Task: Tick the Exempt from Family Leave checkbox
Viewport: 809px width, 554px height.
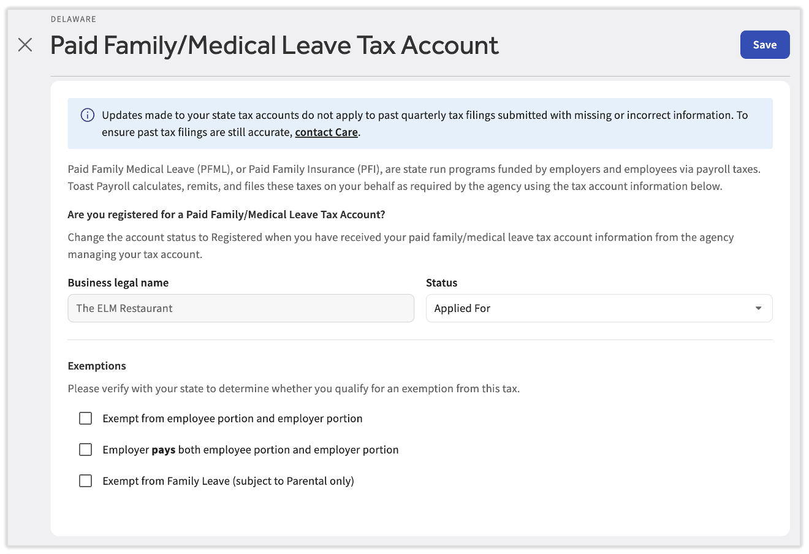Action: click(86, 481)
